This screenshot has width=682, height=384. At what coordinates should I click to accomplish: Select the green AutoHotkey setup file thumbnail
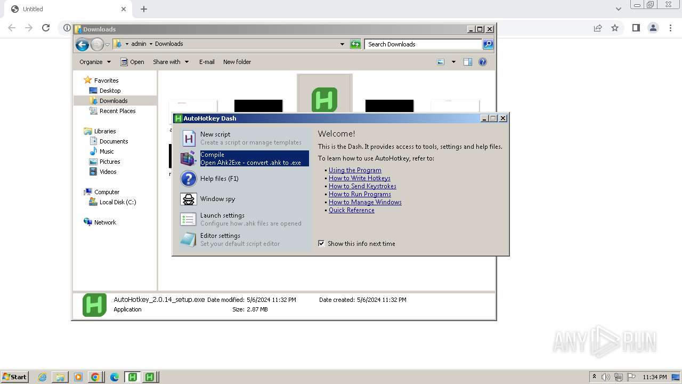(x=324, y=99)
